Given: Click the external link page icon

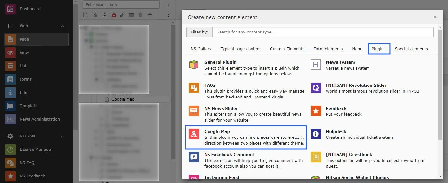Looking at the screenshot, I should [122, 15].
